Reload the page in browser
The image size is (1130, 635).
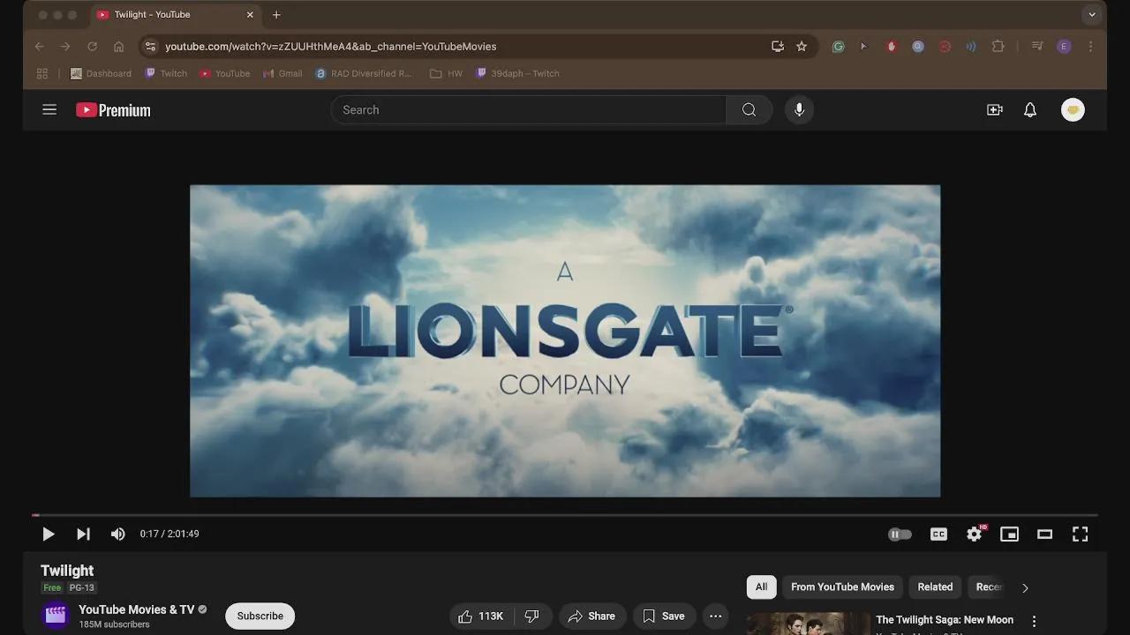tap(92, 46)
